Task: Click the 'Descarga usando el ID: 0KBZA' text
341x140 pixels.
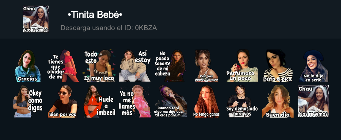Action: [109, 28]
